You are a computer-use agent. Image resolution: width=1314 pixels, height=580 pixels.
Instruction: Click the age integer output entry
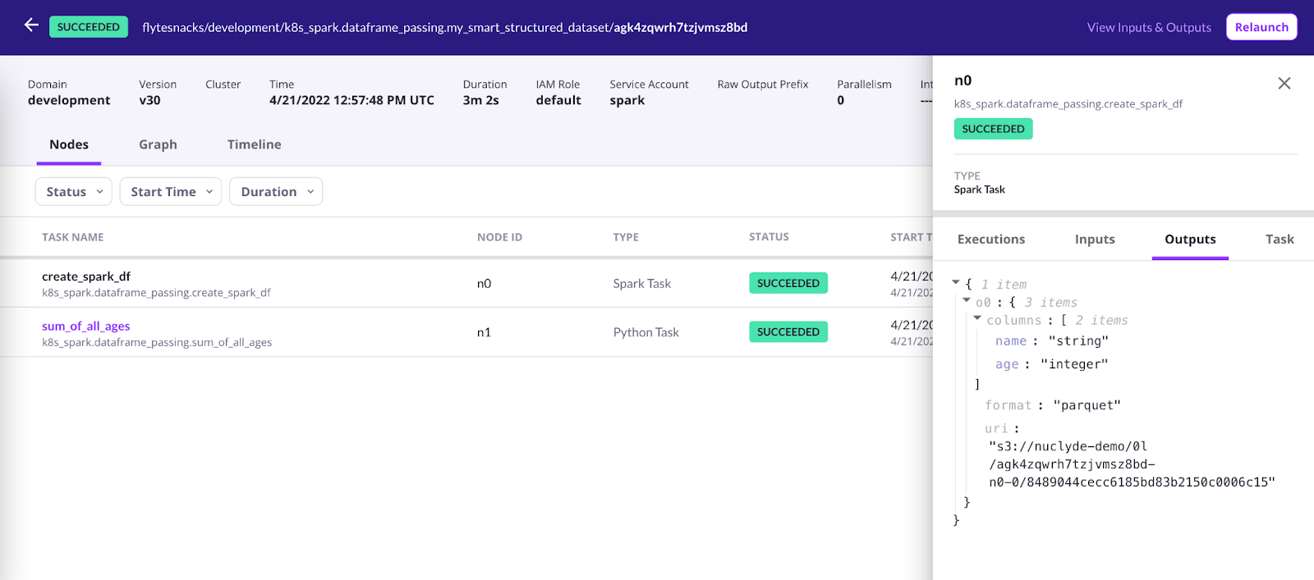(1052, 363)
